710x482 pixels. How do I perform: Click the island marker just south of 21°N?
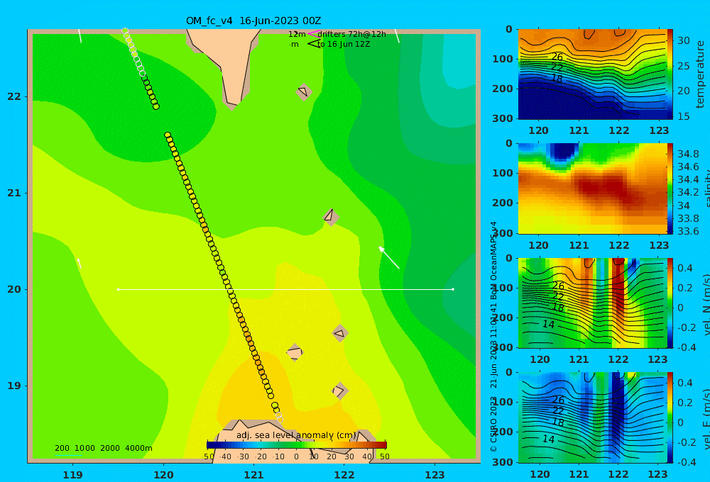point(331,217)
